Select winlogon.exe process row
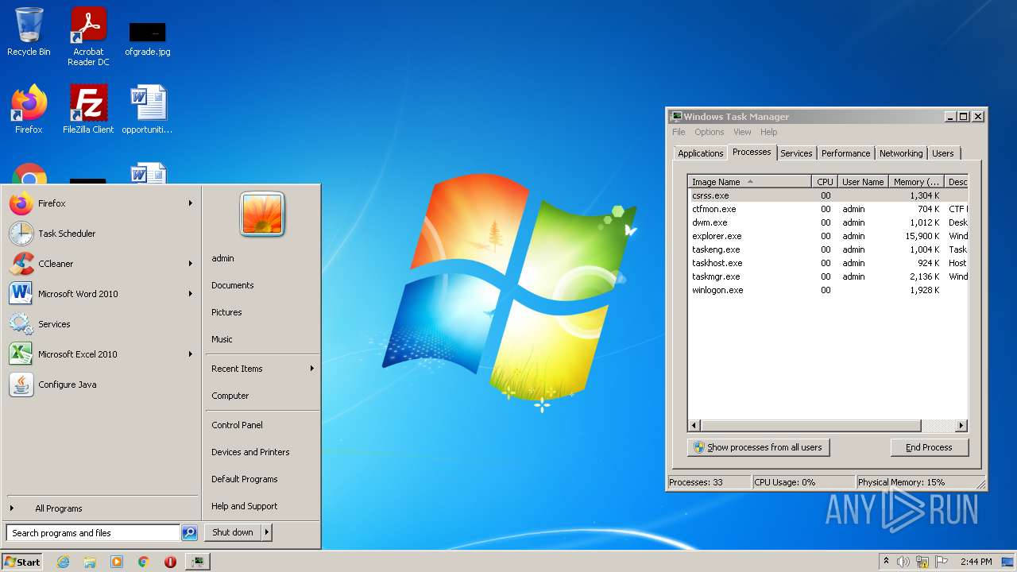 pyautogui.click(x=828, y=290)
